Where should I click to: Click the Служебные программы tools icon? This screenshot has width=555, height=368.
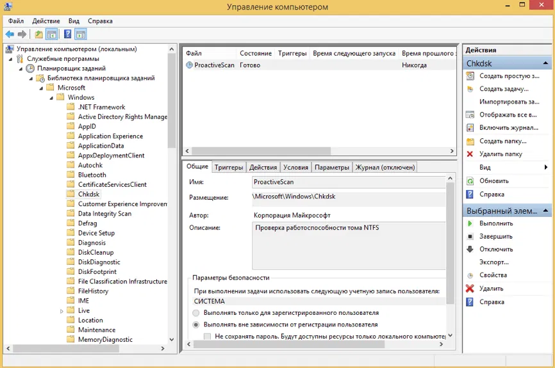[x=20, y=59]
